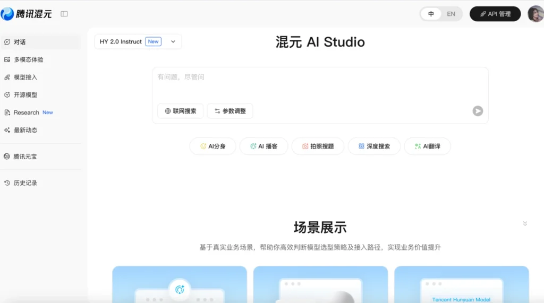Click the 模型接入 connection icon
Screen dimensions: 544x303
[7, 77]
